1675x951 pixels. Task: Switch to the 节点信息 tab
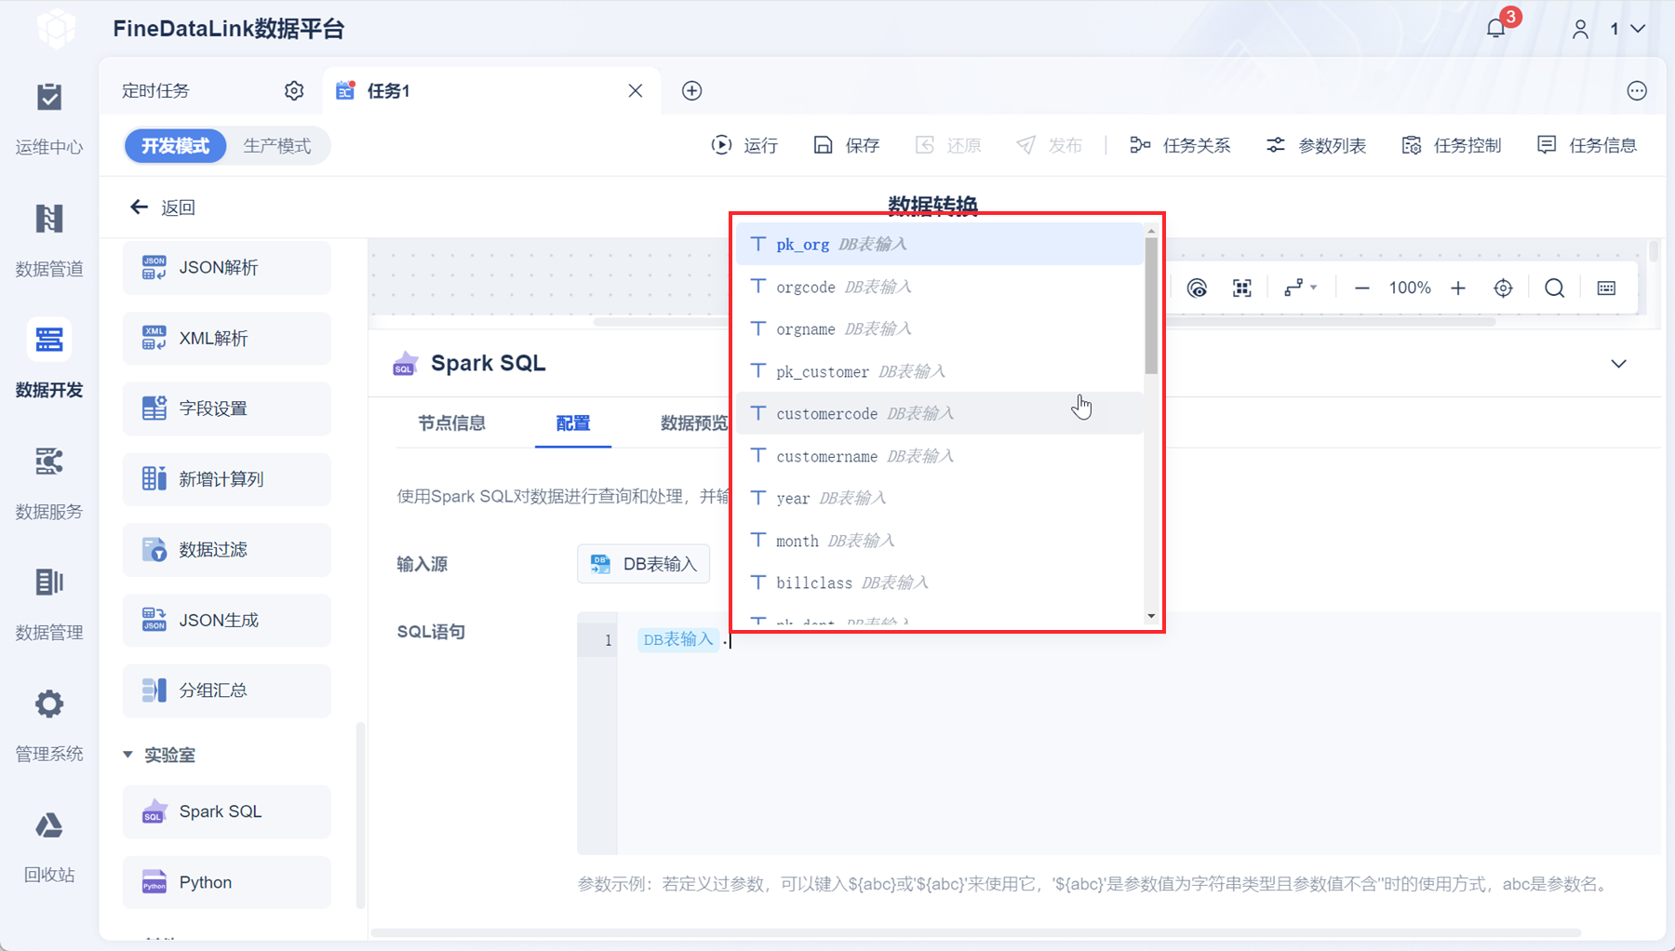(x=452, y=423)
